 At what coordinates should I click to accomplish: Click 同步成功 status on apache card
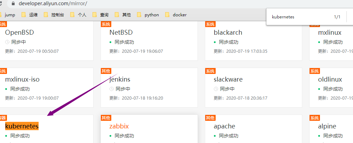pos(228,136)
